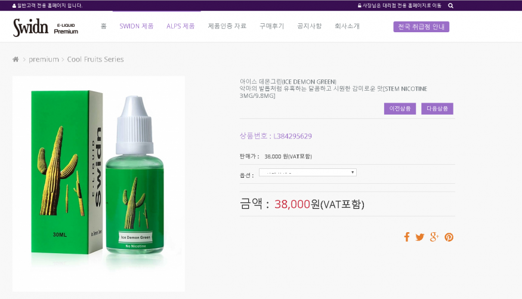The width and height of the screenshot is (522, 299).
Task: Click the home breadcrumb icon
Action: (16, 59)
